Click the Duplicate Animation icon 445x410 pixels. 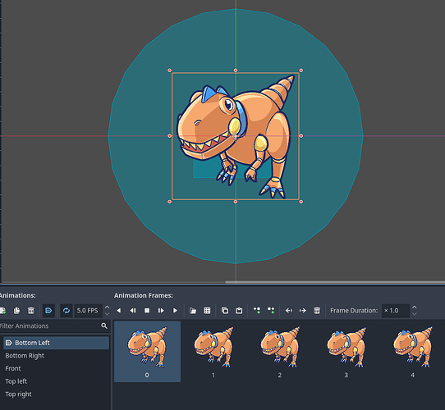16,311
